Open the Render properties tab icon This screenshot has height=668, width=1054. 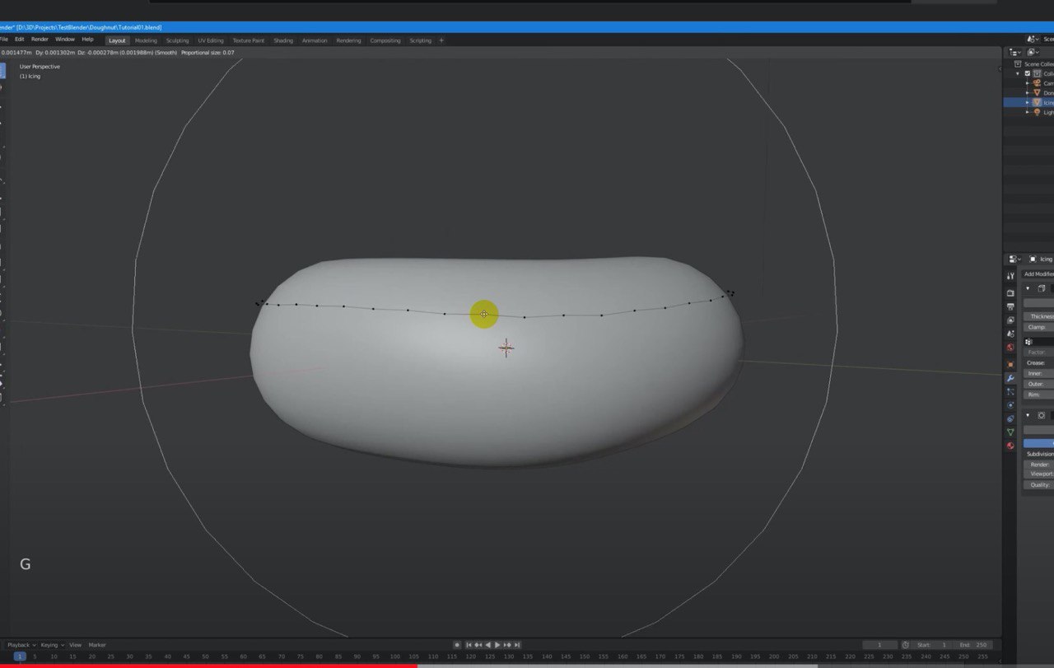(1010, 292)
